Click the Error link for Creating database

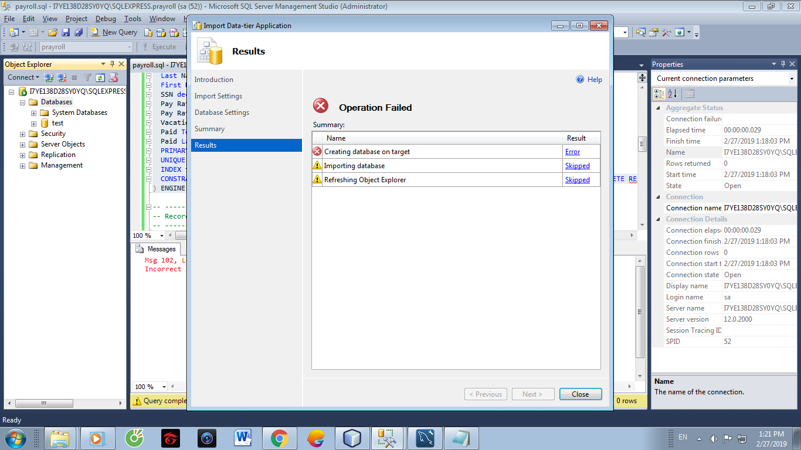572,152
